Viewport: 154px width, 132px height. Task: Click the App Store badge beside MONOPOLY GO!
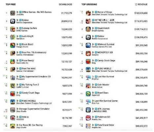tap(96, 52)
